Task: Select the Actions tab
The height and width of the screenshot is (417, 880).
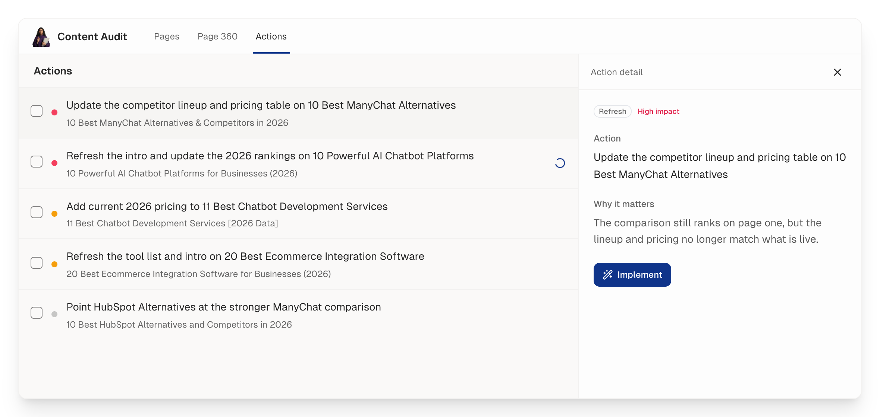Action: (271, 36)
